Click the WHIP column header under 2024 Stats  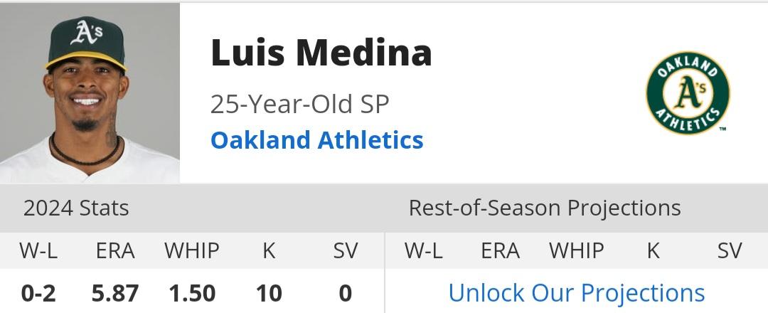point(192,250)
